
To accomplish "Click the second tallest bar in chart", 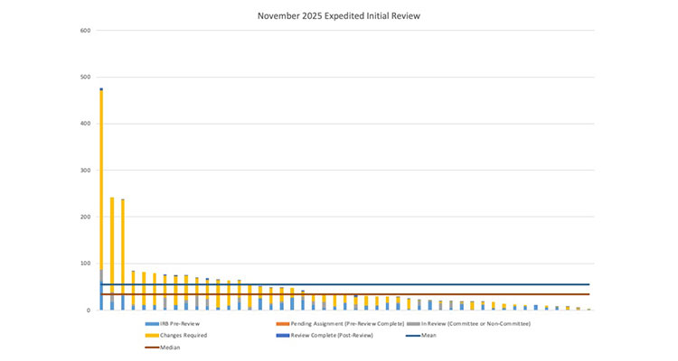I will (112, 253).
